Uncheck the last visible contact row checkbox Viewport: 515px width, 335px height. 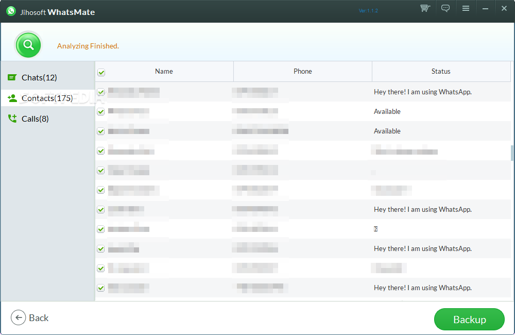101,288
